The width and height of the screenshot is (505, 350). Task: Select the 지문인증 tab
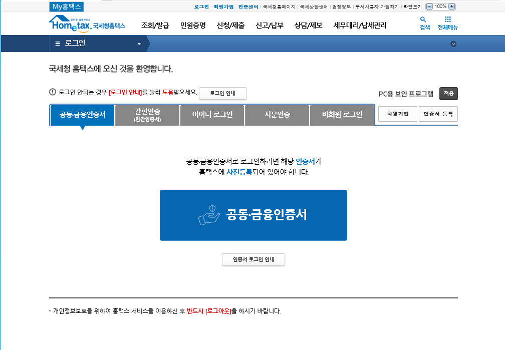(277, 115)
